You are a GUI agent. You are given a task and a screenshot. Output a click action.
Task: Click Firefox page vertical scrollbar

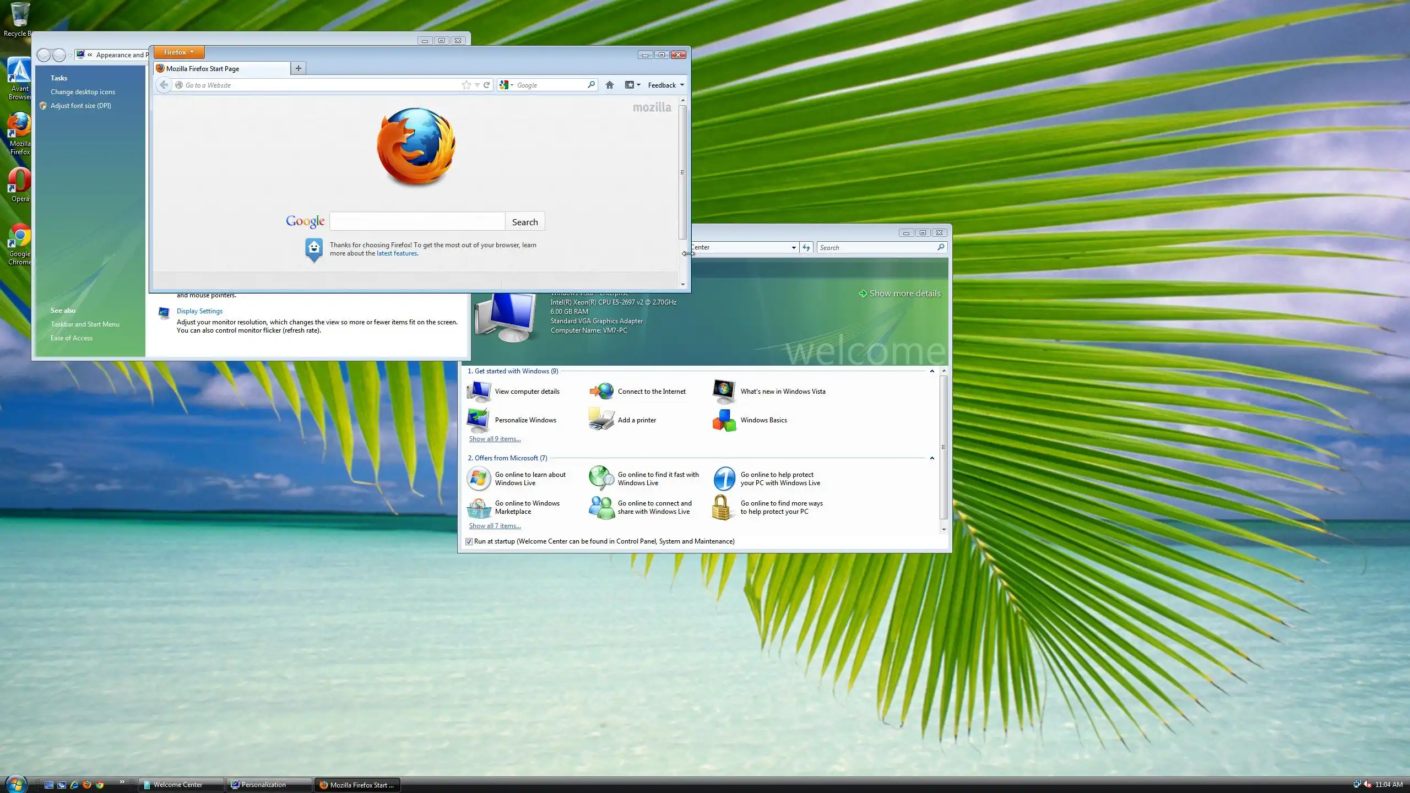pyautogui.click(x=682, y=172)
